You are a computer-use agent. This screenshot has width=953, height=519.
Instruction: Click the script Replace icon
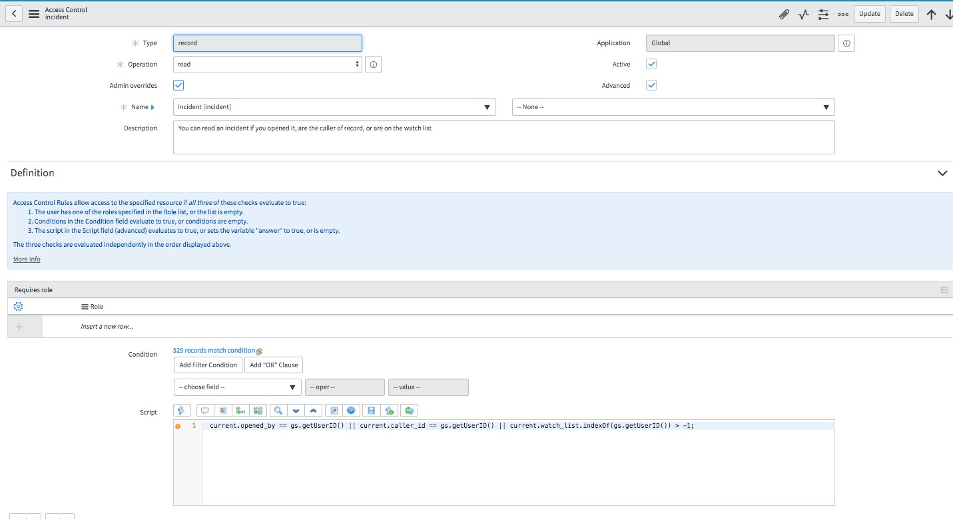coord(241,411)
